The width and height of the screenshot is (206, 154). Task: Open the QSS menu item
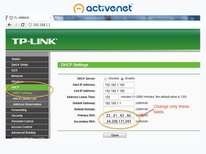27,70
